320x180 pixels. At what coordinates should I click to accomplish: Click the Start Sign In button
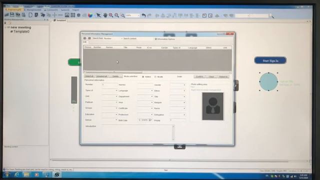(x=270, y=60)
